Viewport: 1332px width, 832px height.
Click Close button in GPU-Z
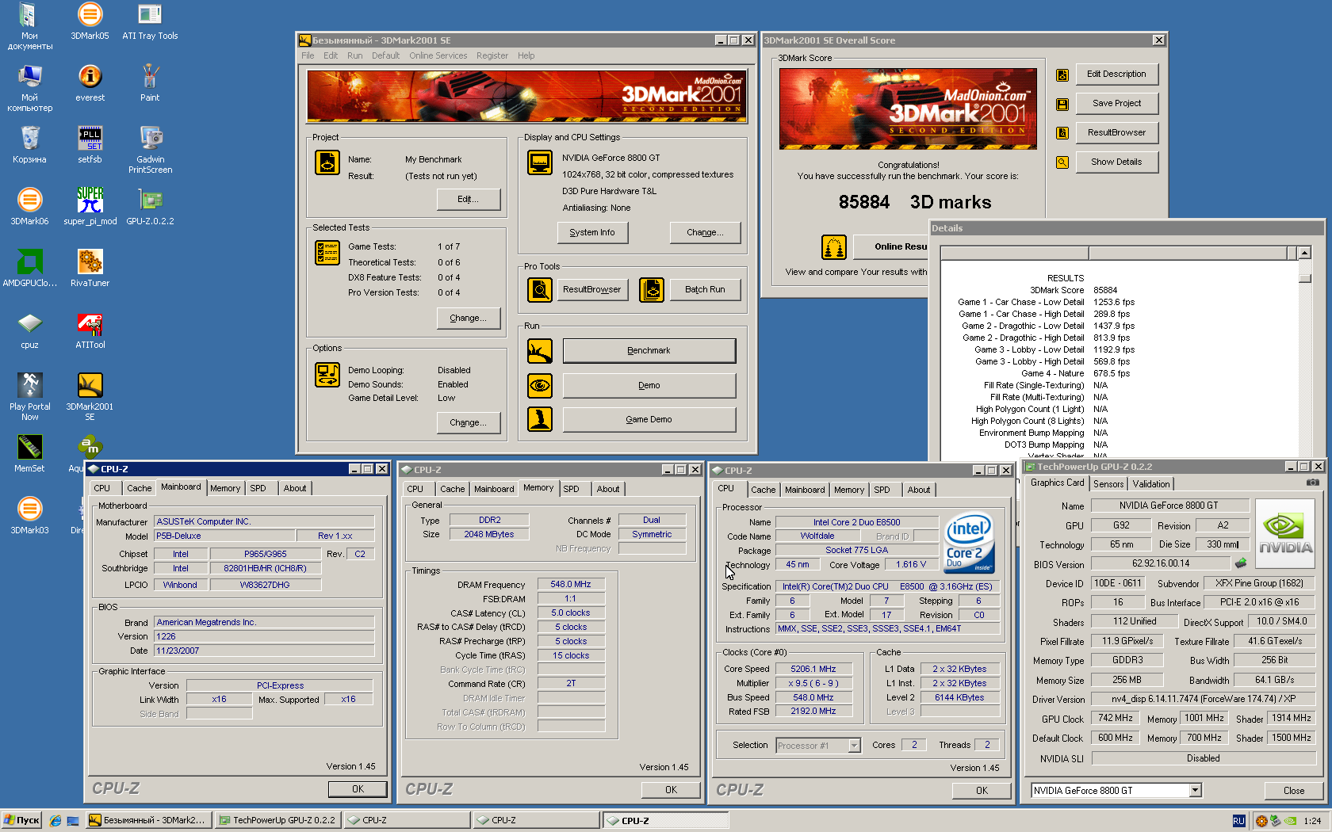coord(1294,791)
